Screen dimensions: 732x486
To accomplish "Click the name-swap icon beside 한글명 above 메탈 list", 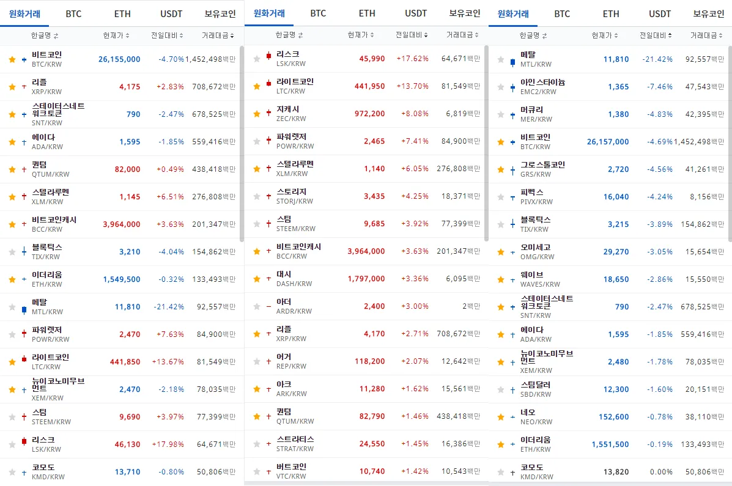I will tap(544, 35).
